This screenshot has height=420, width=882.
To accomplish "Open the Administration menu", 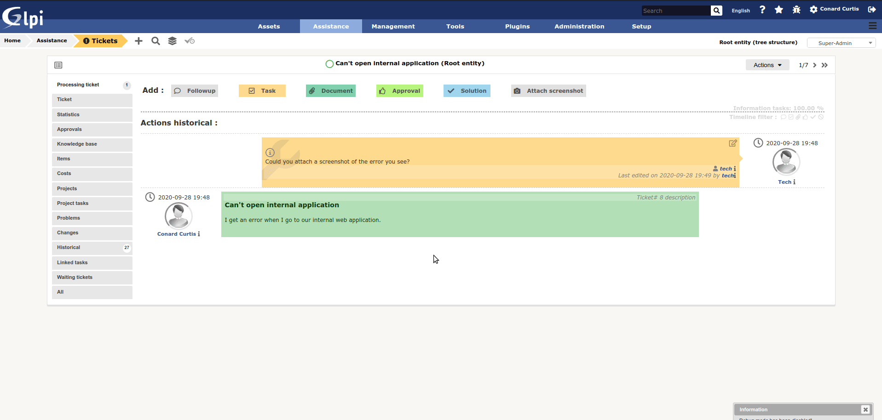I will pos(579,27).
